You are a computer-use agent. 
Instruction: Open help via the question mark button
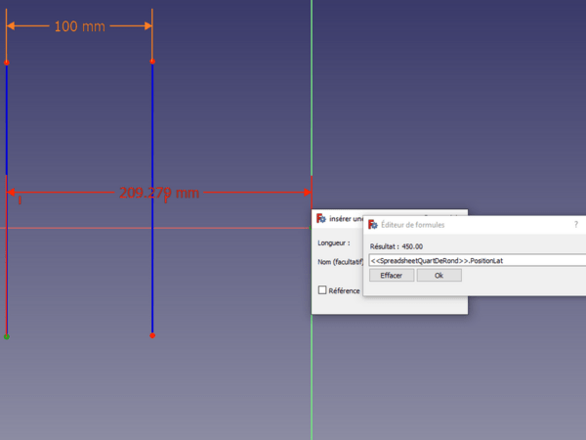pos(575,224)
